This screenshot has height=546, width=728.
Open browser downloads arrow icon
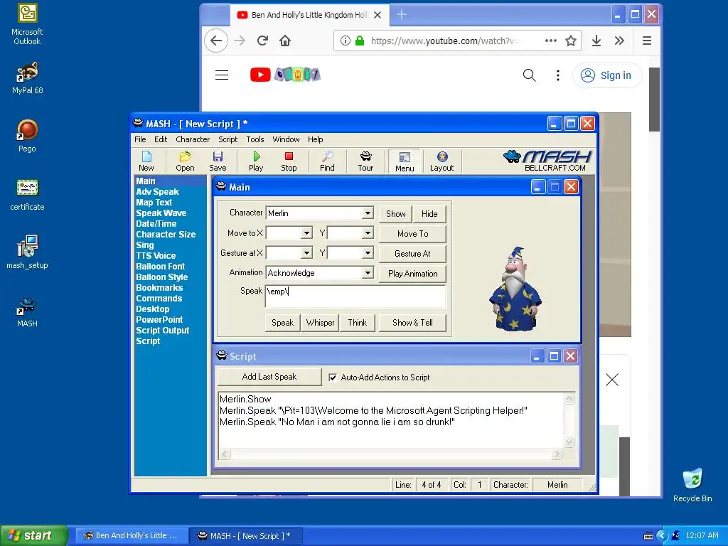click(x=596, y=41)
